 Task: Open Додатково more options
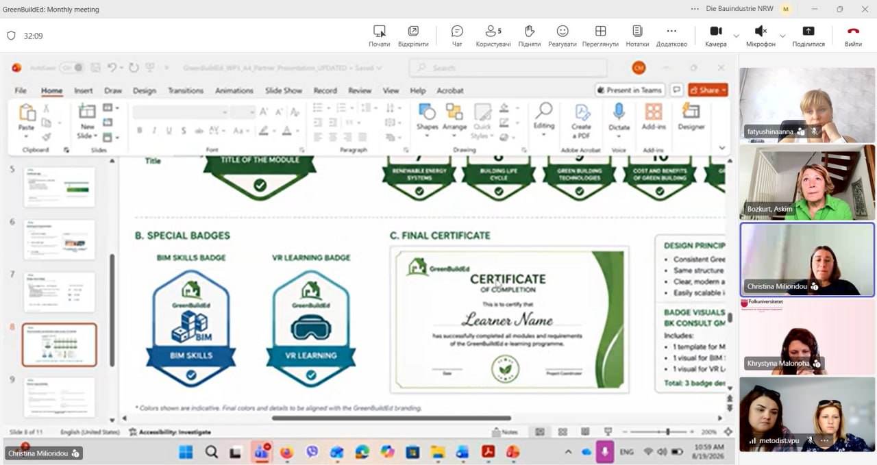pyautogui.click(x=671, y=36)
